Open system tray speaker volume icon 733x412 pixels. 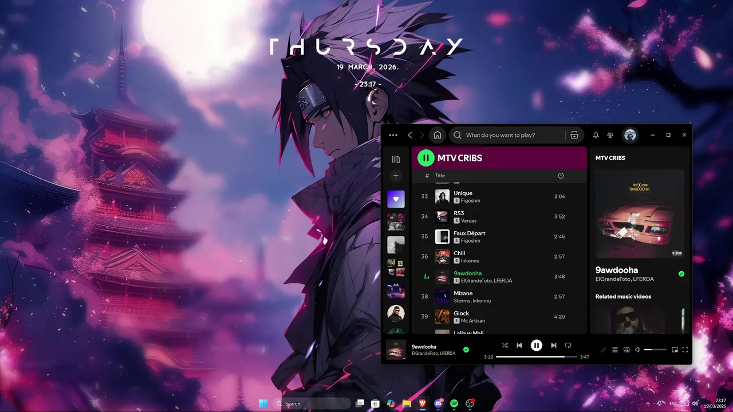pos(695,403)
